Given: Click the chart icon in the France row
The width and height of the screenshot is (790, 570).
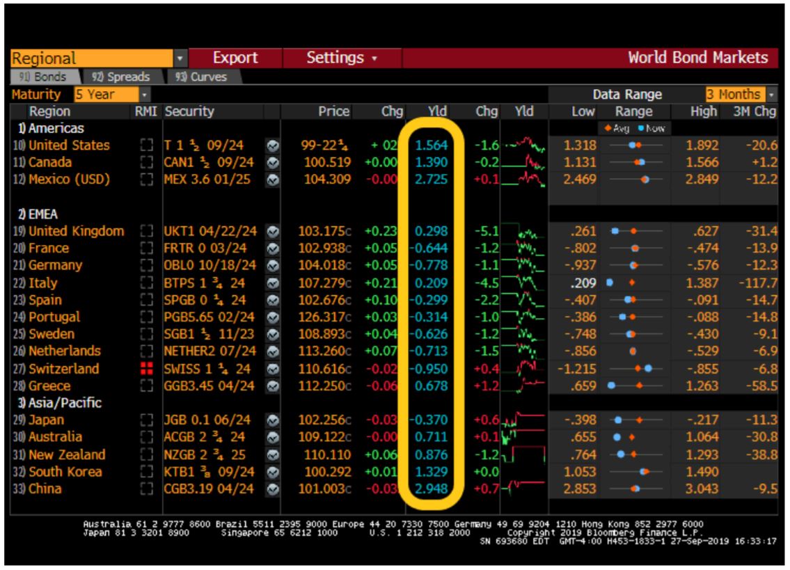Looking at the screenshot, I should coord(273,249).
